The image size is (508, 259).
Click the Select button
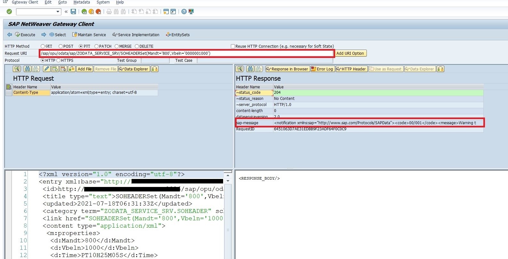(58, 35)
